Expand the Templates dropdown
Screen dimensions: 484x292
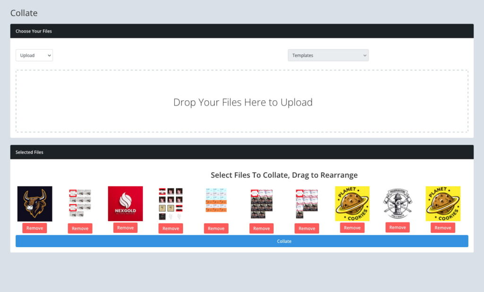point(328,55)
